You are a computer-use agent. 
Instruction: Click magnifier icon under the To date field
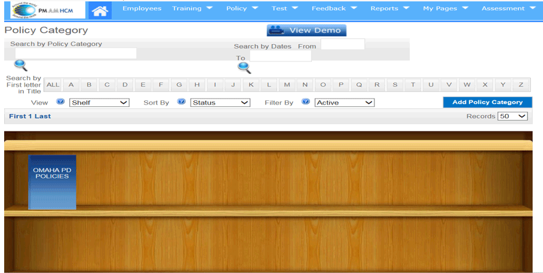pyautogui.click(x=244, y=68)
